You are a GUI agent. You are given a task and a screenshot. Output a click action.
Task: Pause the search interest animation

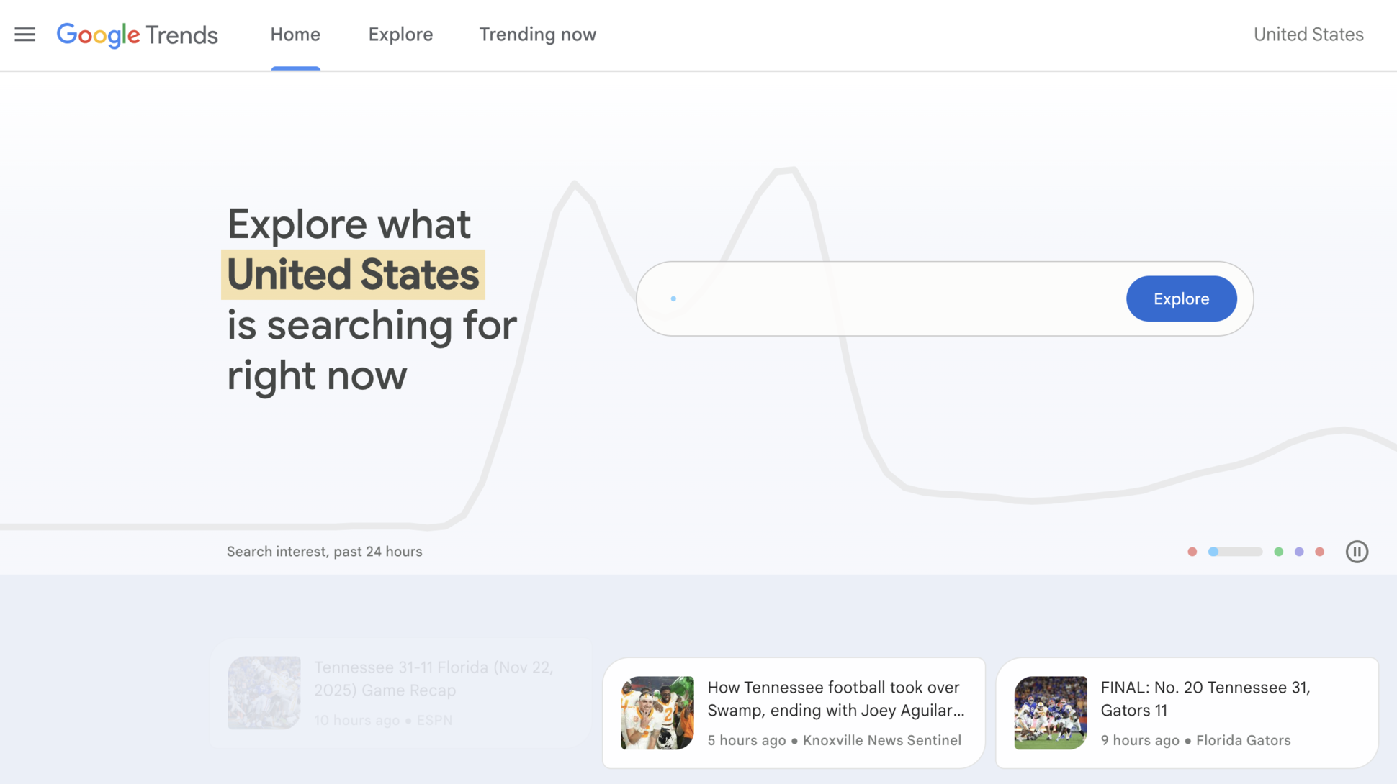point(1357,551)
